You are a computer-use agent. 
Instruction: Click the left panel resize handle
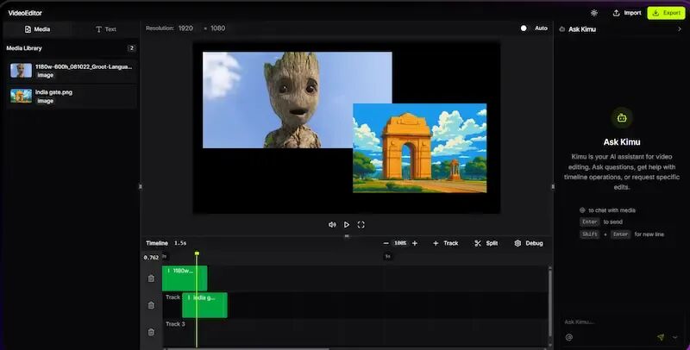coord(141,186)
